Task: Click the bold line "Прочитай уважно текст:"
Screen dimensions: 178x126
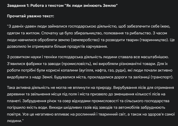Action: coord(31,16)
